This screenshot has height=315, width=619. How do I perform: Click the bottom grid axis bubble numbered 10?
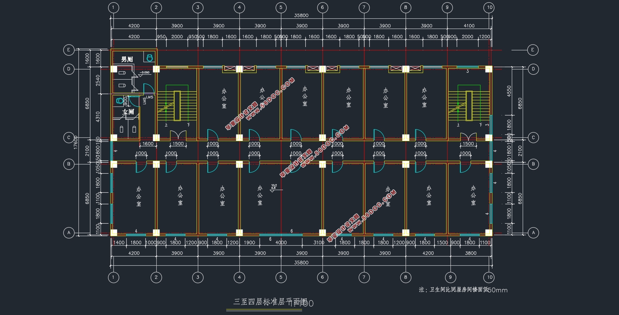tap(489, 277)
